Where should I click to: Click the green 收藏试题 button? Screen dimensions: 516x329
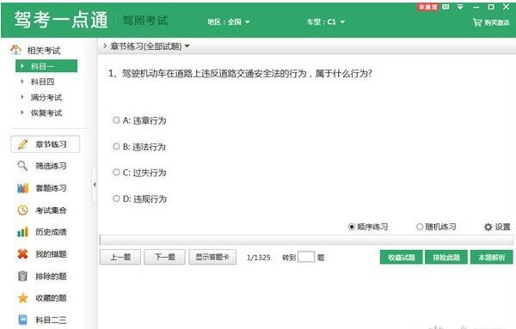[401, 257]
